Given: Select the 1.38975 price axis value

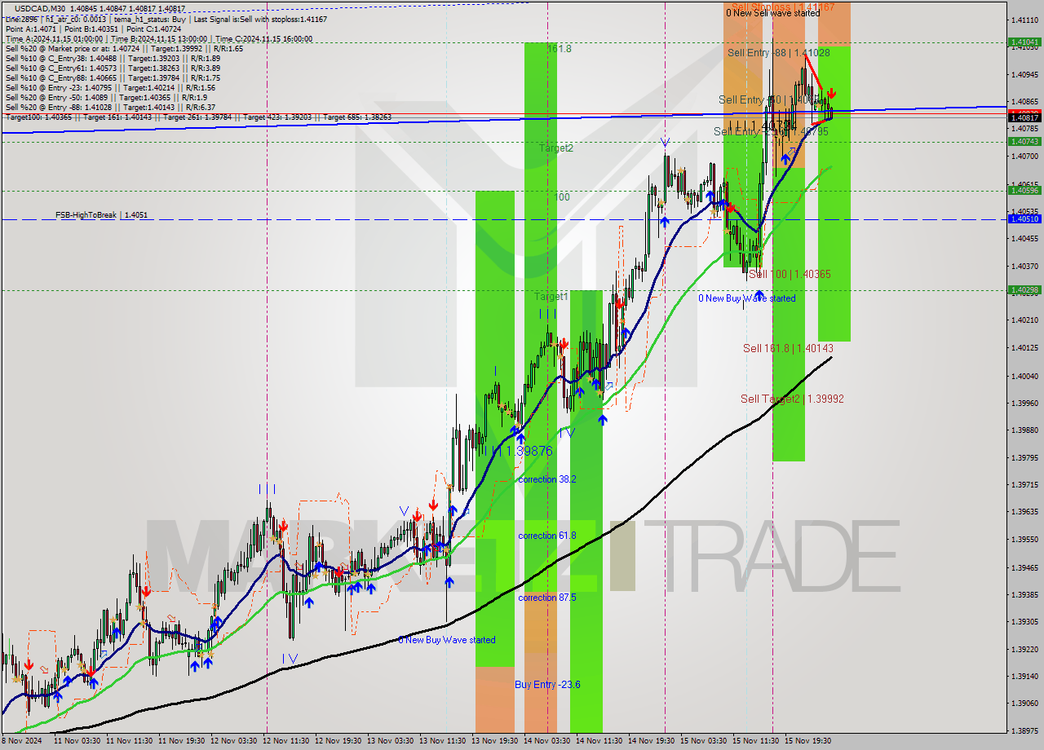Looking at the screenshot, I should pos(1024,731).
